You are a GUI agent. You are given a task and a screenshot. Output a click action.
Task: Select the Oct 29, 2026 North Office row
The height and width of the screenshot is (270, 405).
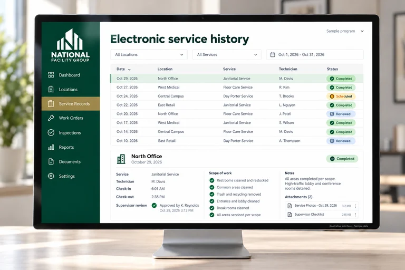pos(237,79)
